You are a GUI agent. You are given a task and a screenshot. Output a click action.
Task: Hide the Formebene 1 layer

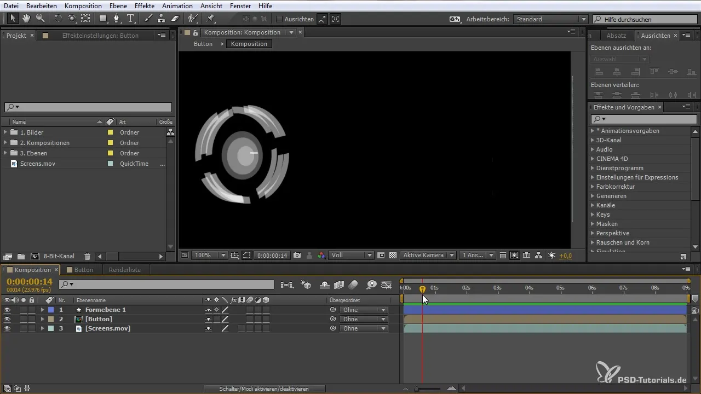(x=8, y=310)
